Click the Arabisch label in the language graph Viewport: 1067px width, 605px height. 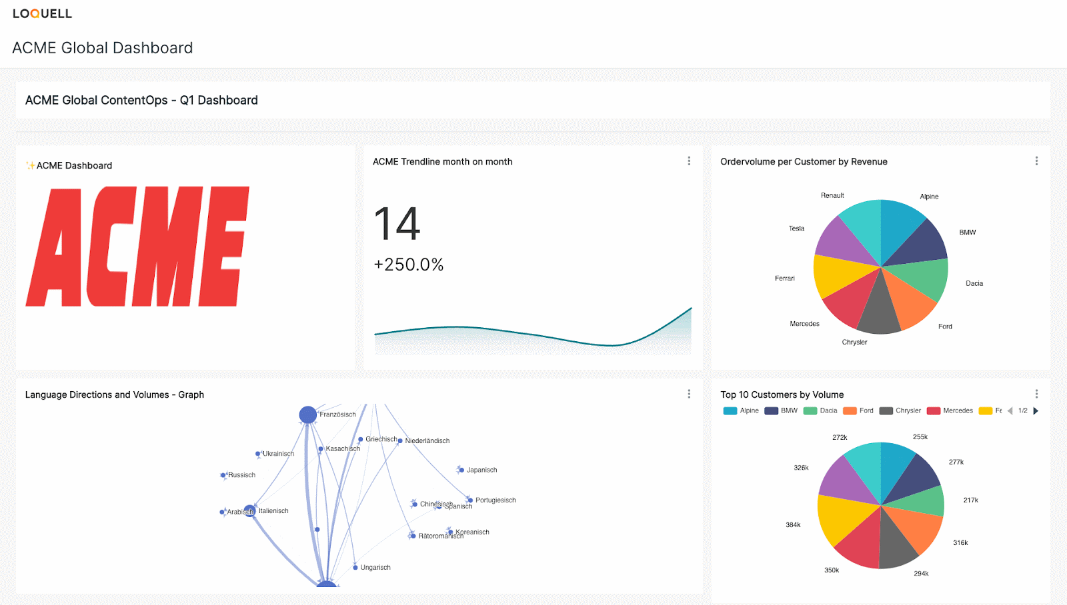[240, 512]
